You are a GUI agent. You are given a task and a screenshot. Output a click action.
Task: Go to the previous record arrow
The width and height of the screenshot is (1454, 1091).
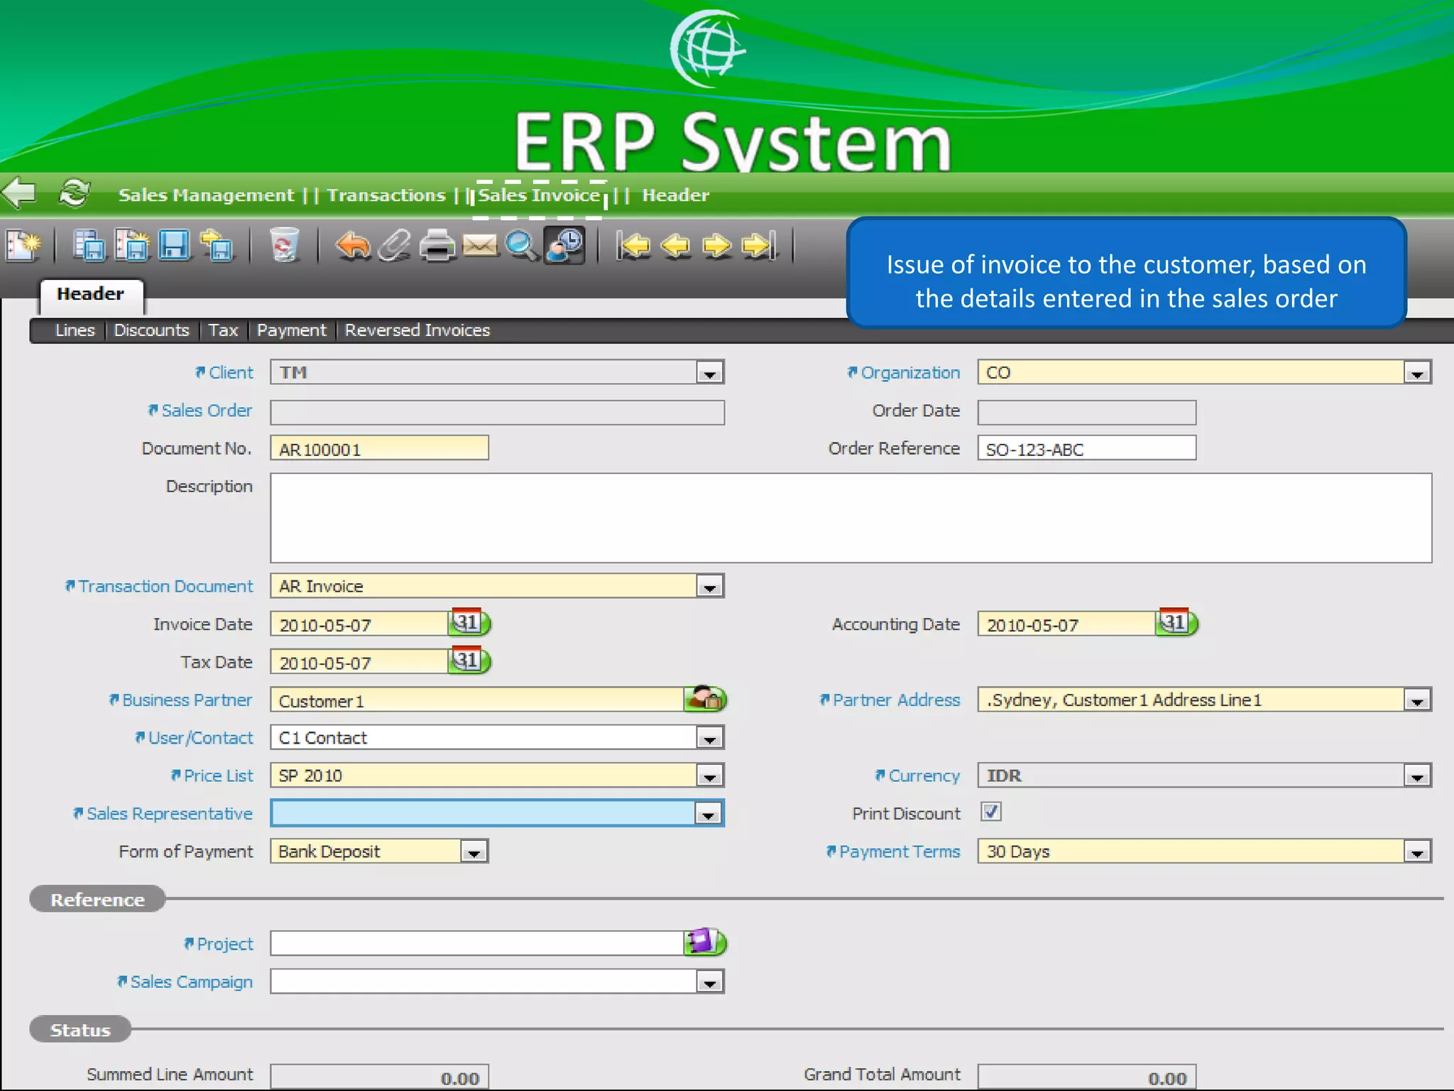point(675,246)
